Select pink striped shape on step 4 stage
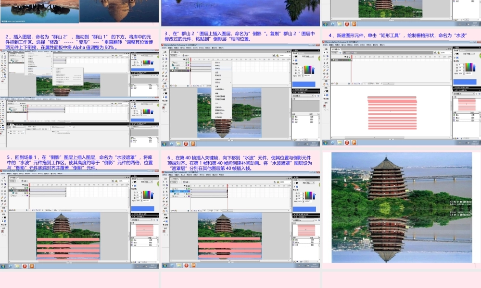The height and width of the screenshot is (288, 481). 392,113
